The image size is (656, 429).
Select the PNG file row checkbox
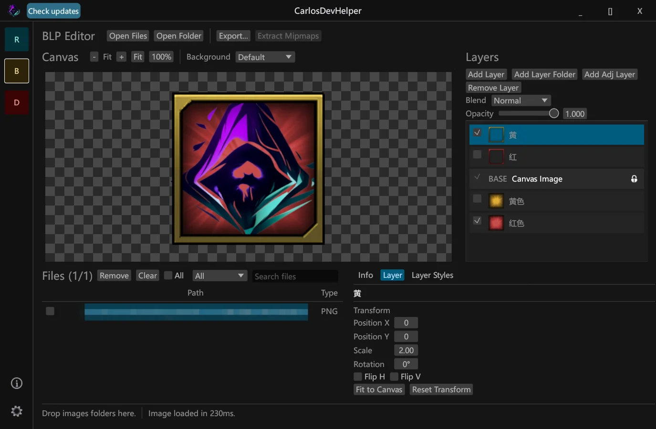[50, 311]
